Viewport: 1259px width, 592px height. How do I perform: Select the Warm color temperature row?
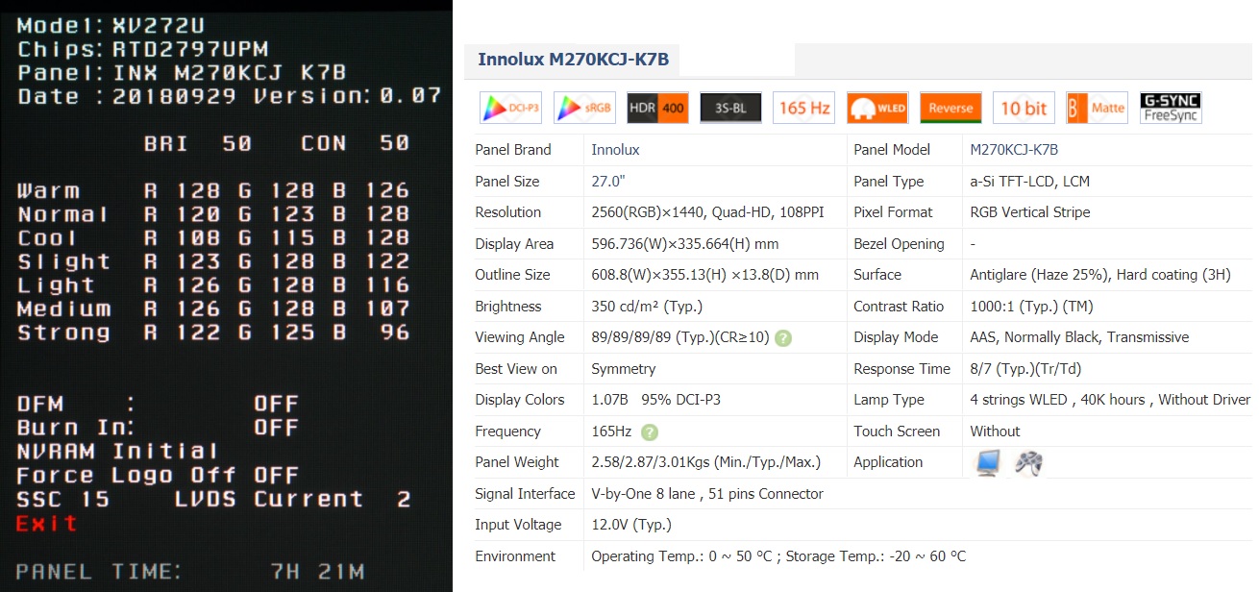click(213, 190)
